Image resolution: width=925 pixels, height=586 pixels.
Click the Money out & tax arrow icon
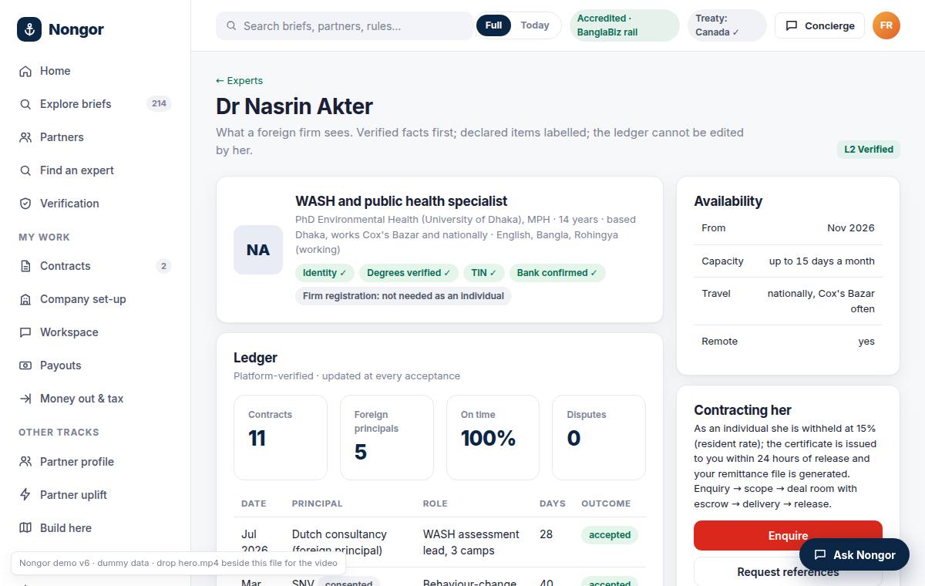pyautogui.click(x=25, y=399)
